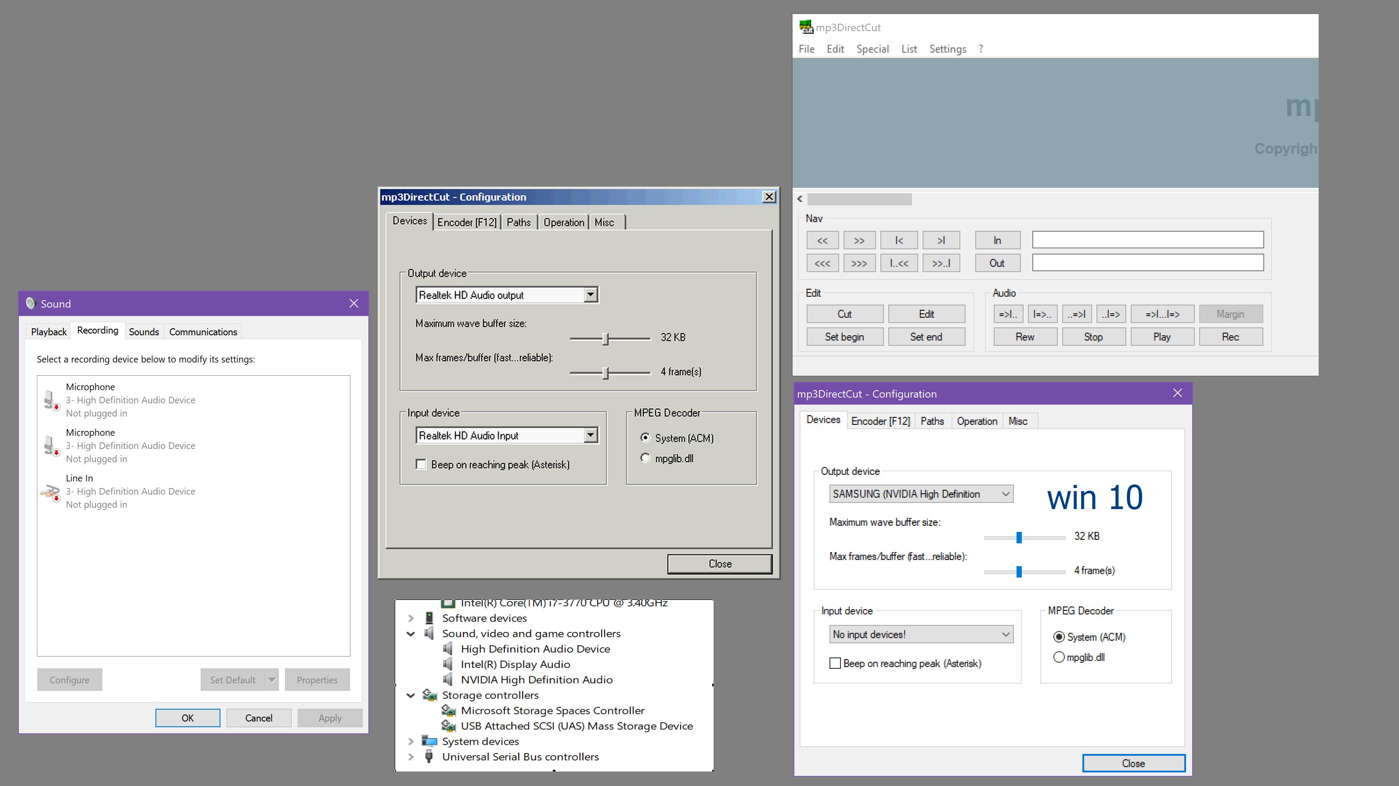Click the Sound dialog speaker icon
Image resolution: width=1399 pixels, height=786 pixels.
pyautogui.click(x=30, y=303)
